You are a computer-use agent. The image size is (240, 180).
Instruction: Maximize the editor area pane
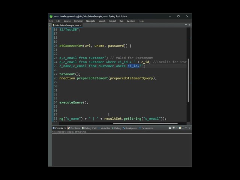pos(189,25)
